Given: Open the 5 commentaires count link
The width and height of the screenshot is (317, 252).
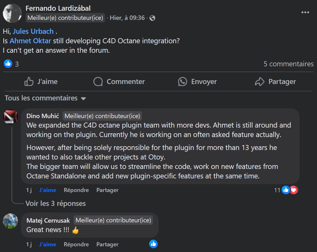Looking at the screenshot, I should [289, 64].
